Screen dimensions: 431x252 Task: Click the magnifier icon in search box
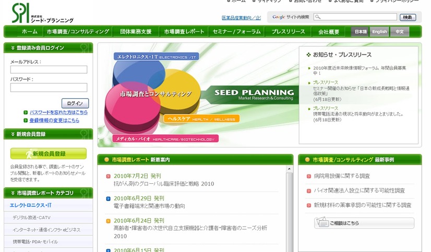318,17
